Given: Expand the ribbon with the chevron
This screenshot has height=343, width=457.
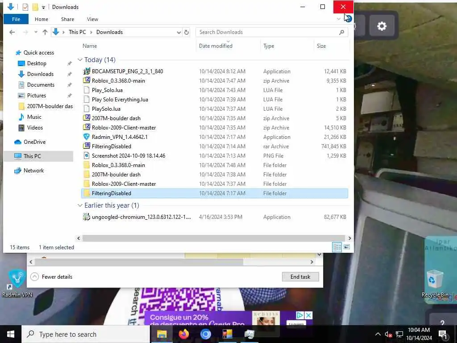Looking at the screenshot, I should click(x=338, y=19).
